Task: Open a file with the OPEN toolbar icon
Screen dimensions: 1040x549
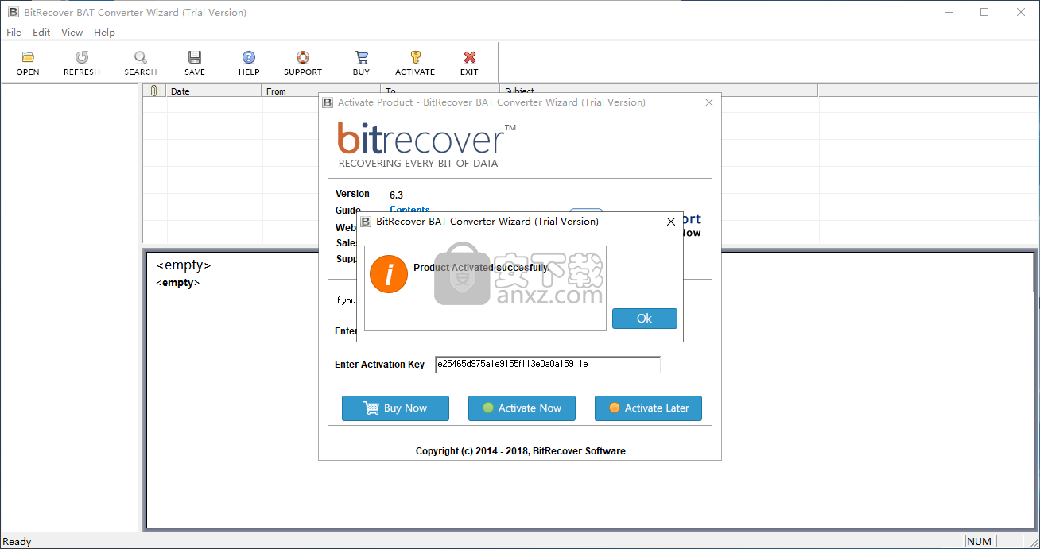Action: [28, 63]
